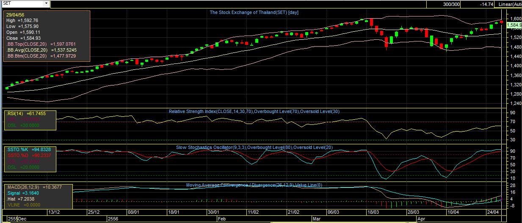Click the MACD axis label 28
The width and height of the screenshot is (522, 223).
point(512,186)
